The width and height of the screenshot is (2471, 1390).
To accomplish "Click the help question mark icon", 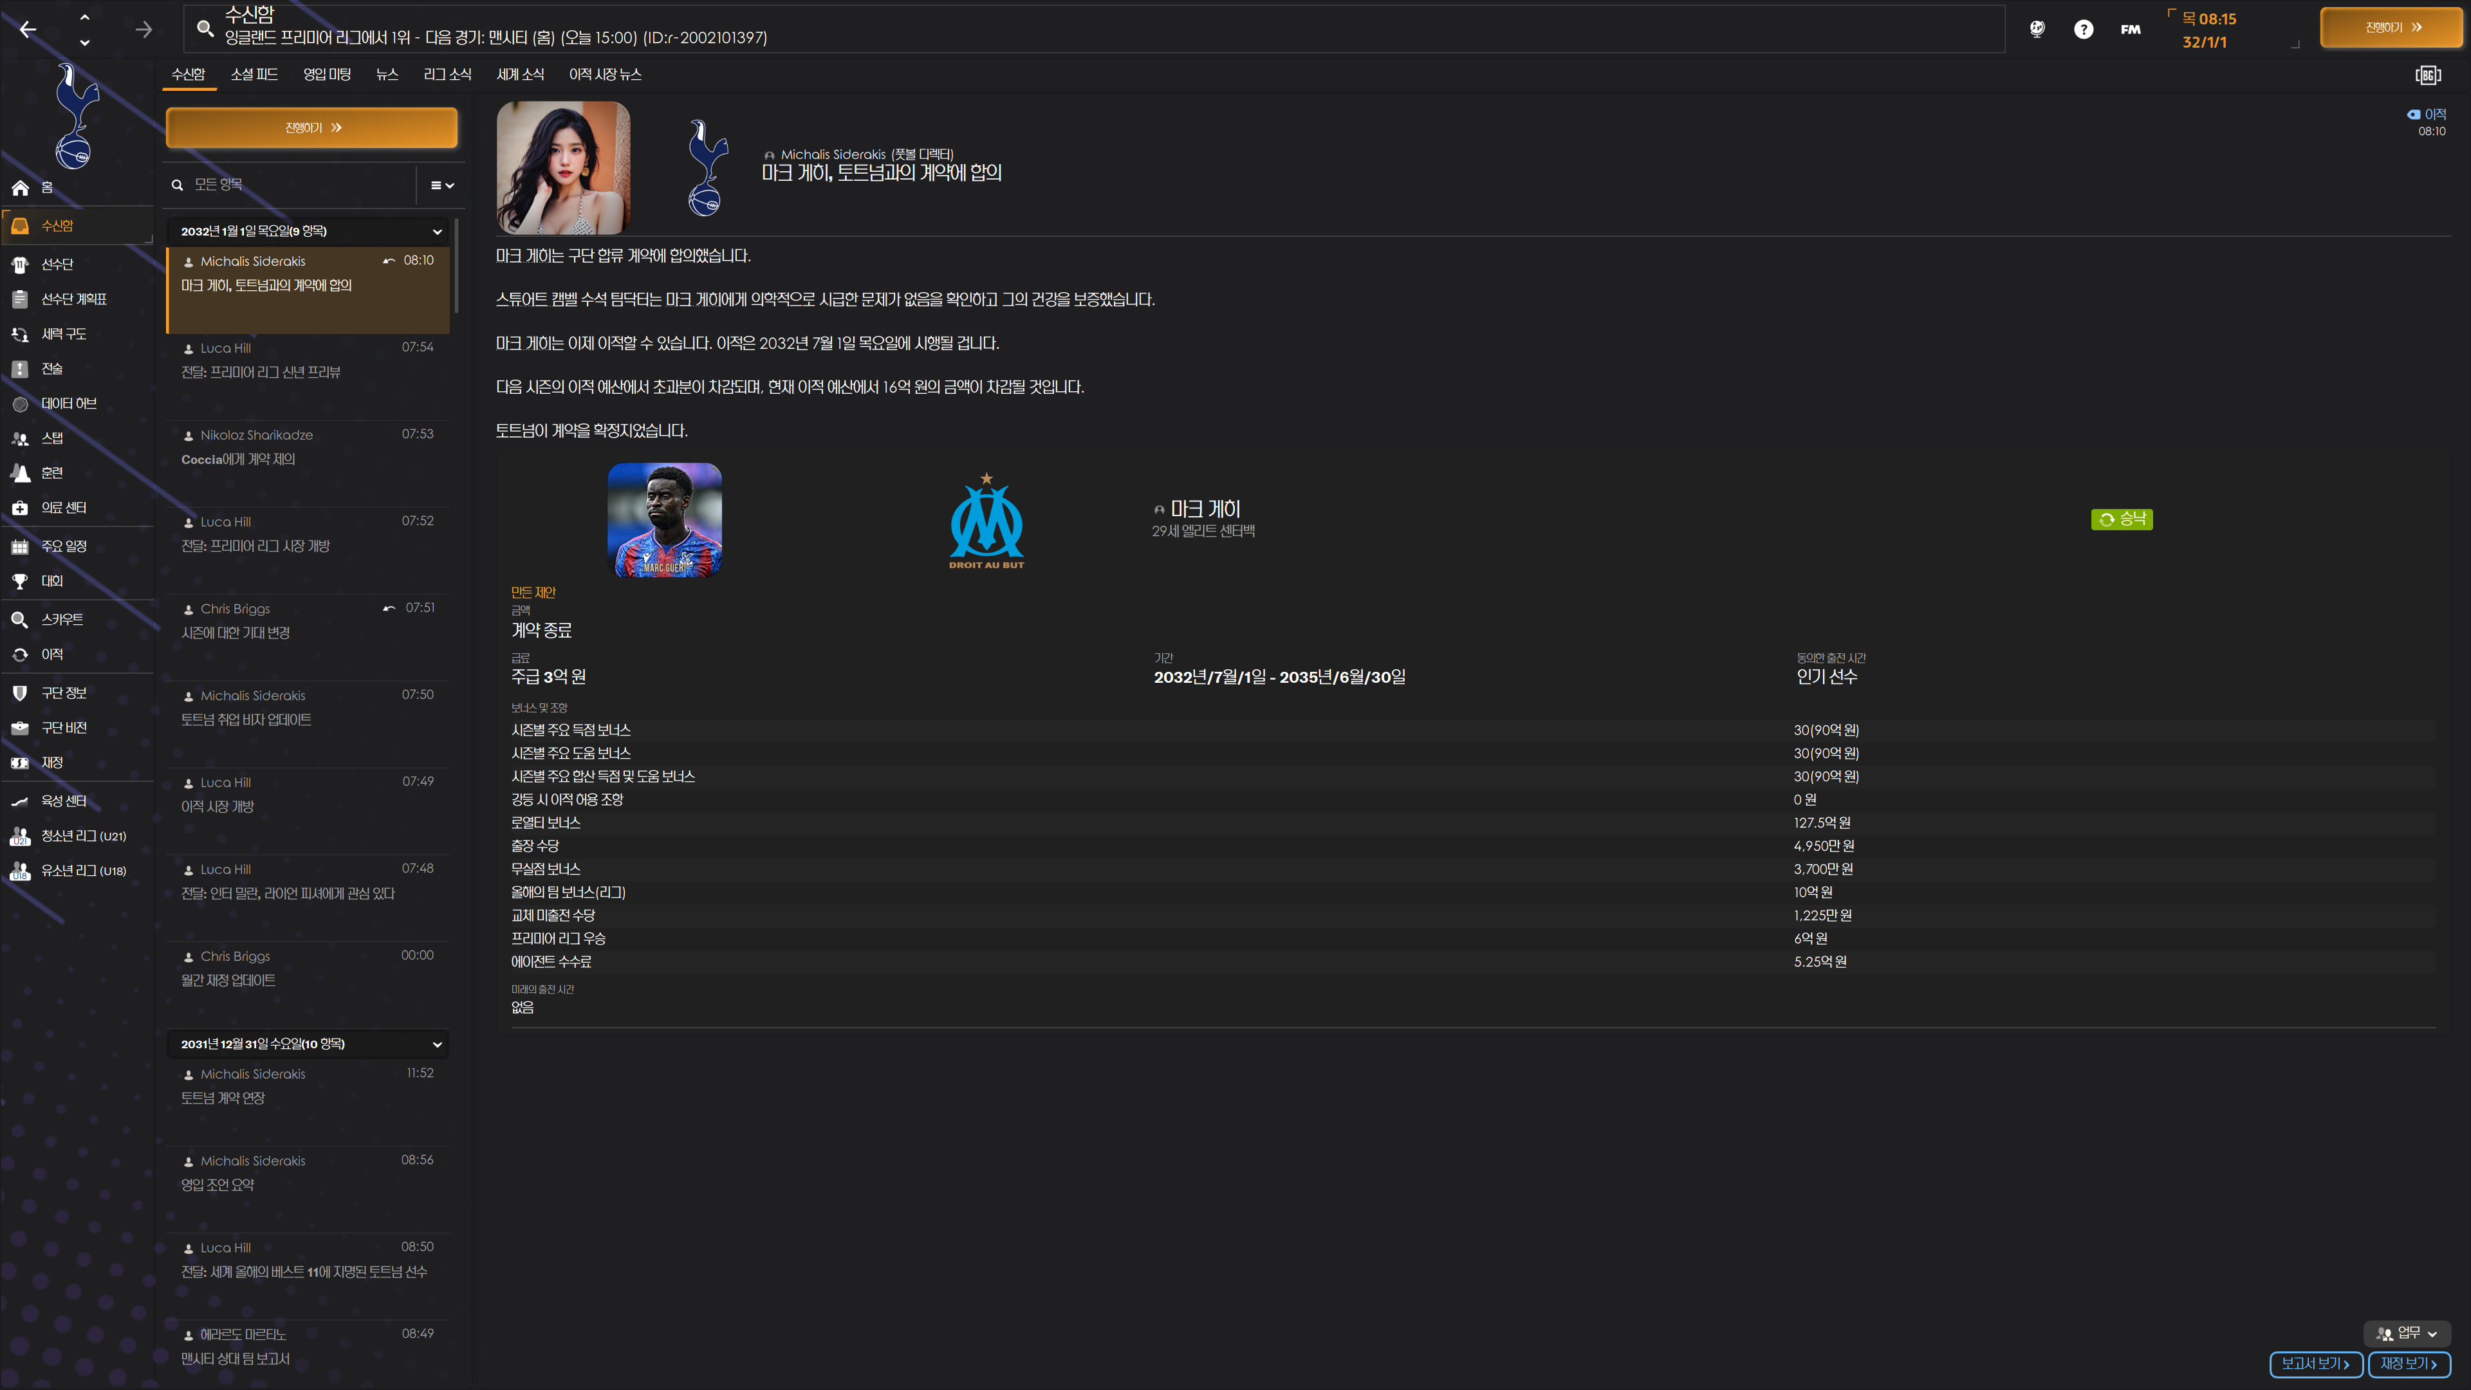I will (2082, 29).
